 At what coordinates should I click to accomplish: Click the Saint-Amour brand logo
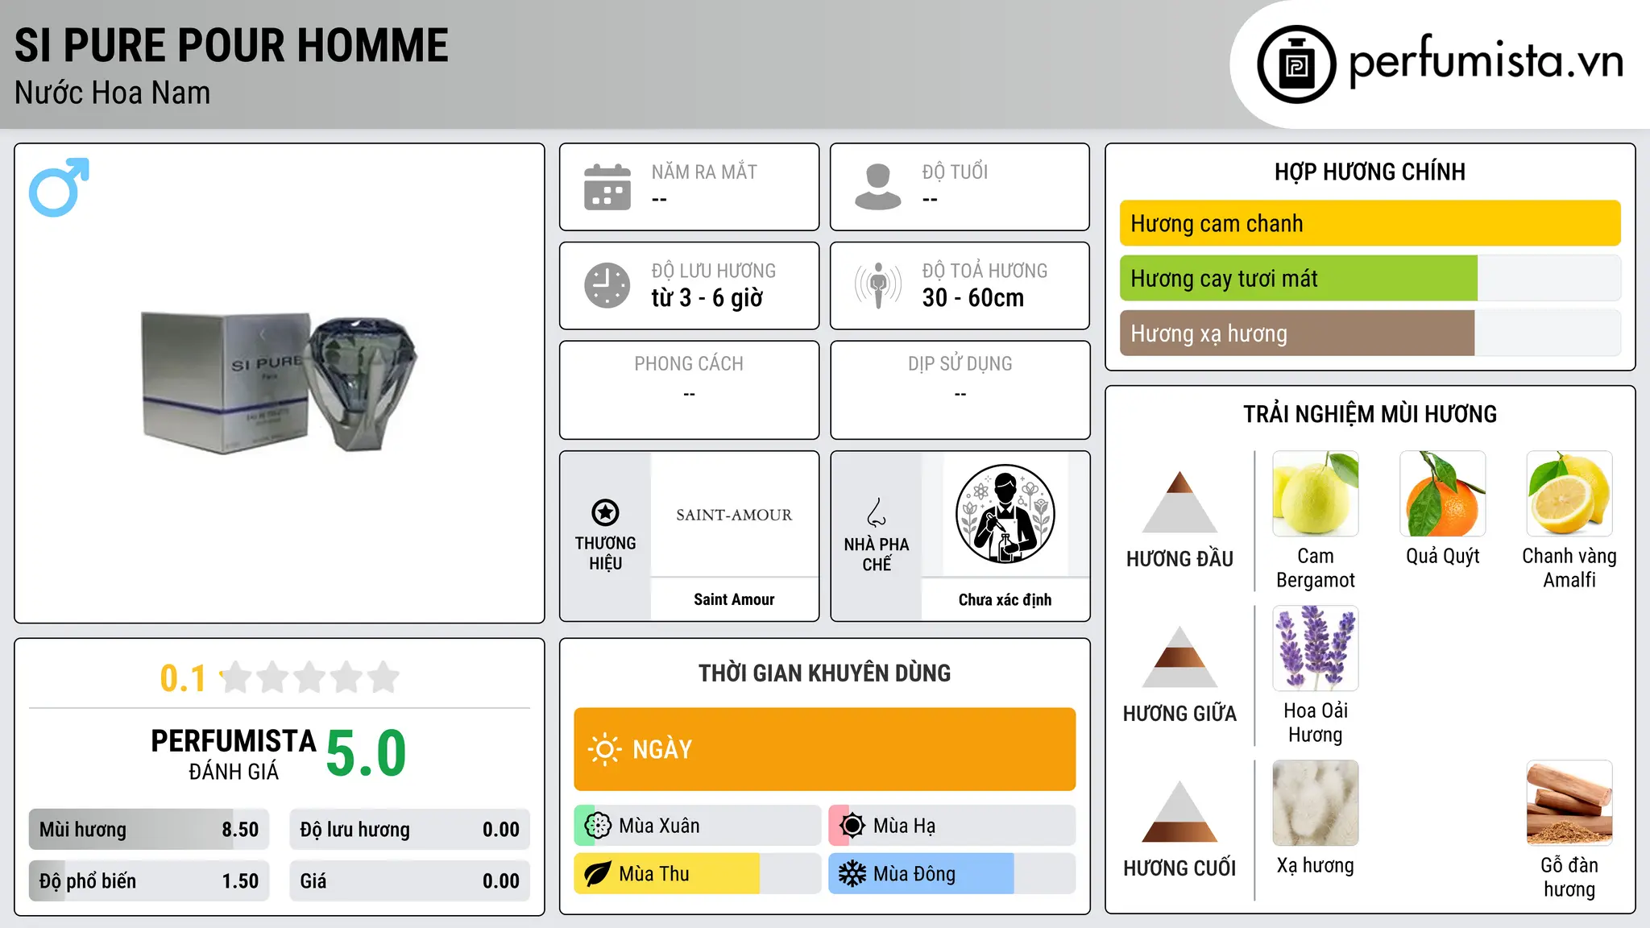(734, 515)
